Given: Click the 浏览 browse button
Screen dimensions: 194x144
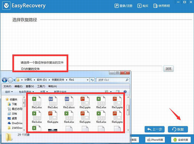Looking at the screenshot, I should pos(168,69).
